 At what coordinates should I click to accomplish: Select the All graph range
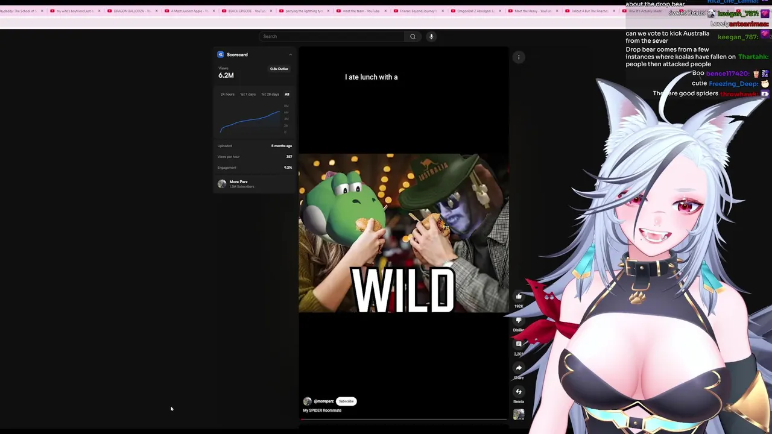[x=287, y=94]
